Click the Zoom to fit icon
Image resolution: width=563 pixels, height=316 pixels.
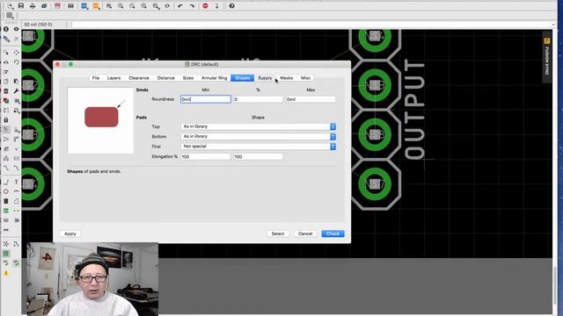point(109,6)
